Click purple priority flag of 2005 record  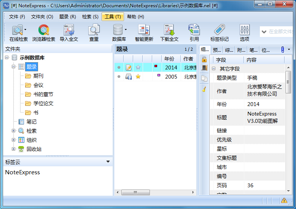pos(159,75)
